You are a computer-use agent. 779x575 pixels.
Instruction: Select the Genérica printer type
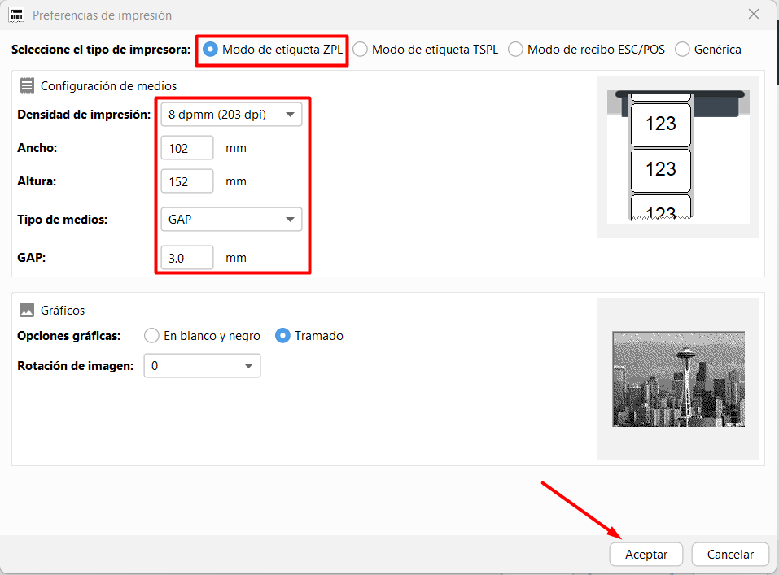pos(682,50)
